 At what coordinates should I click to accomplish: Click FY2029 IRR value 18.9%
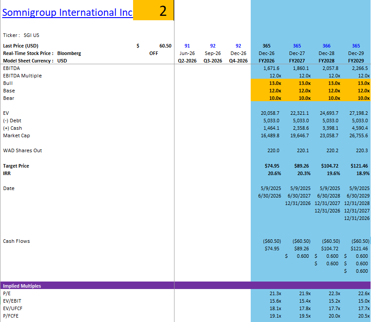click(x=363, y=173)
